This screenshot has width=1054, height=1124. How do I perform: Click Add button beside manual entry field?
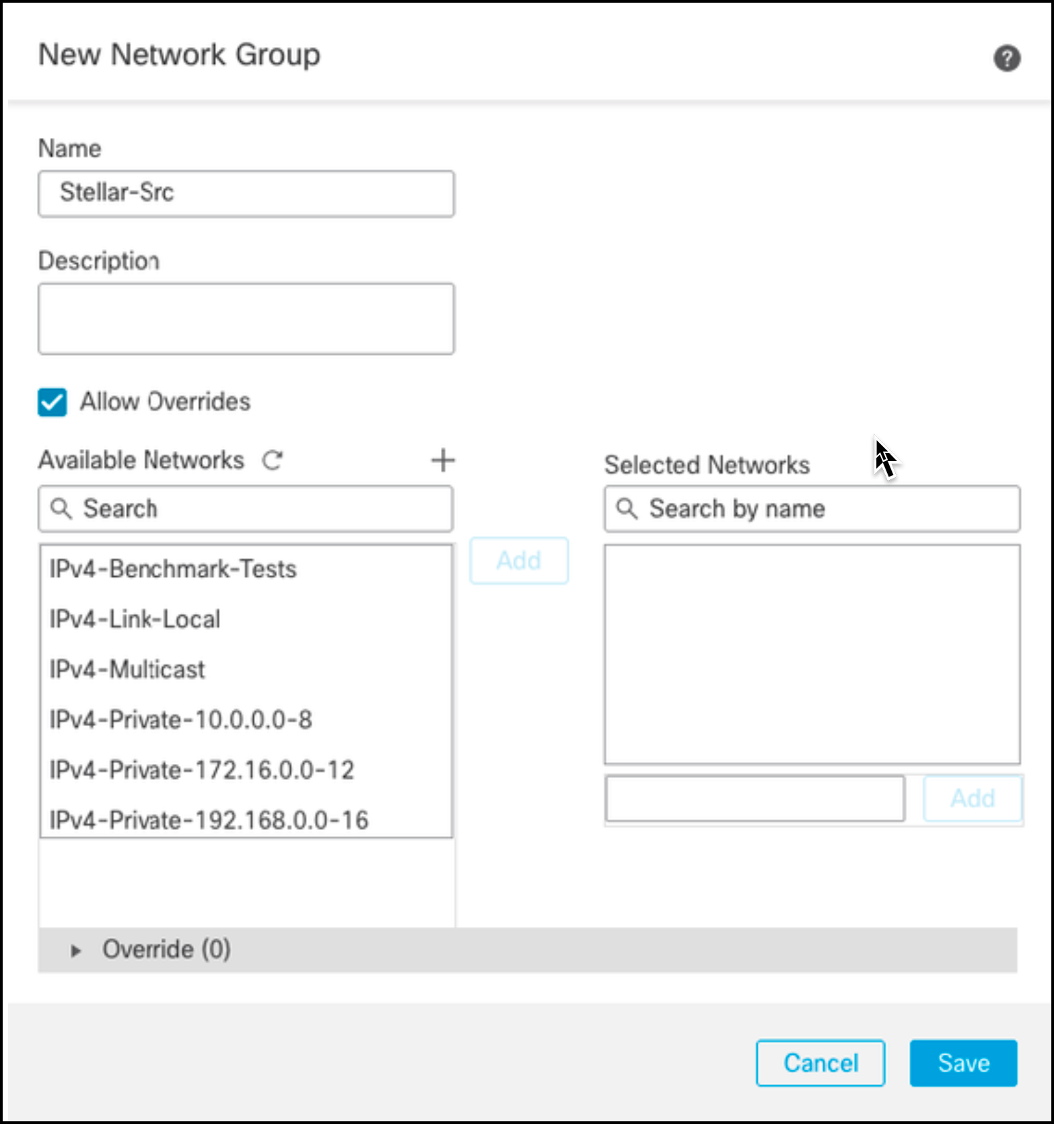(973, 798)
